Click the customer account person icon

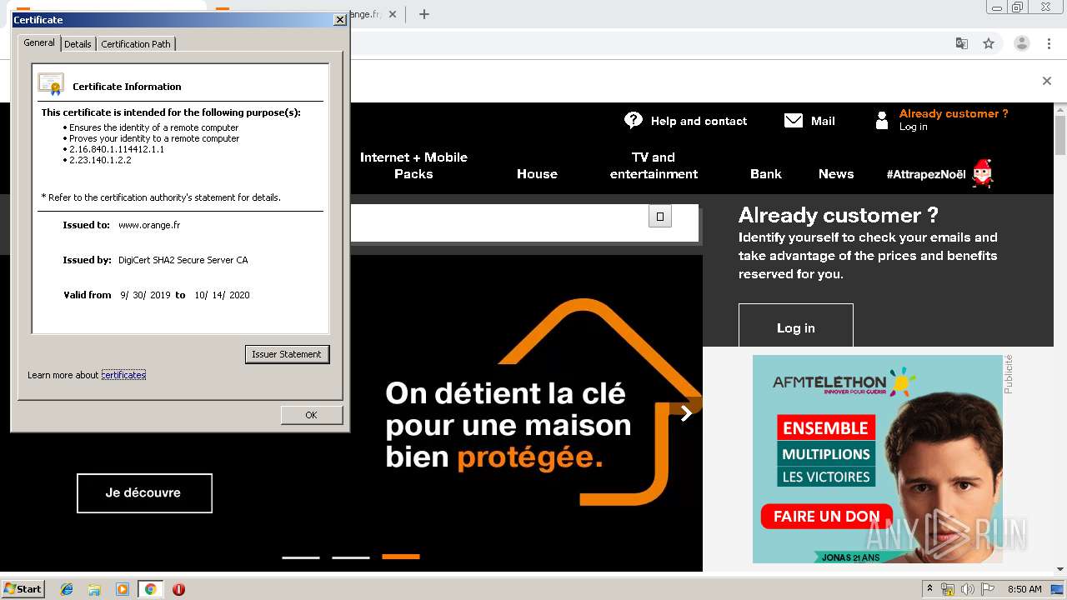tap(882, 121)
